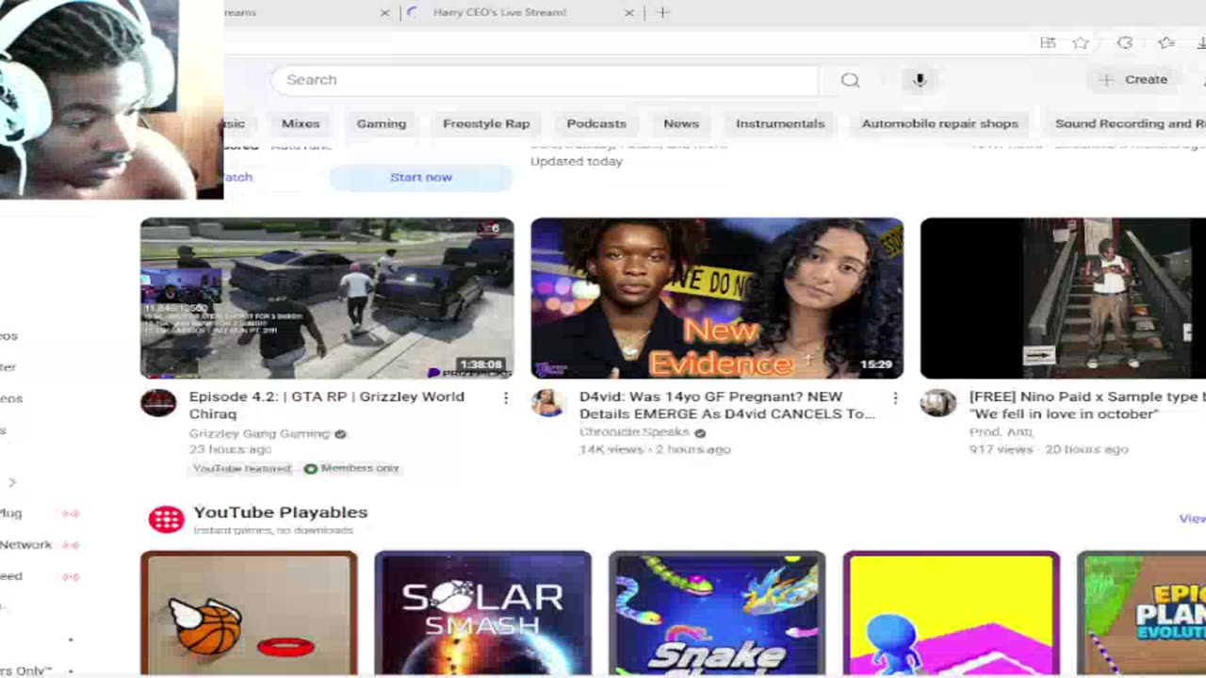The width and height of the screenshot is (1206, 678).
Task: Click the '23 hours ago' text
Action: [230, 450]
